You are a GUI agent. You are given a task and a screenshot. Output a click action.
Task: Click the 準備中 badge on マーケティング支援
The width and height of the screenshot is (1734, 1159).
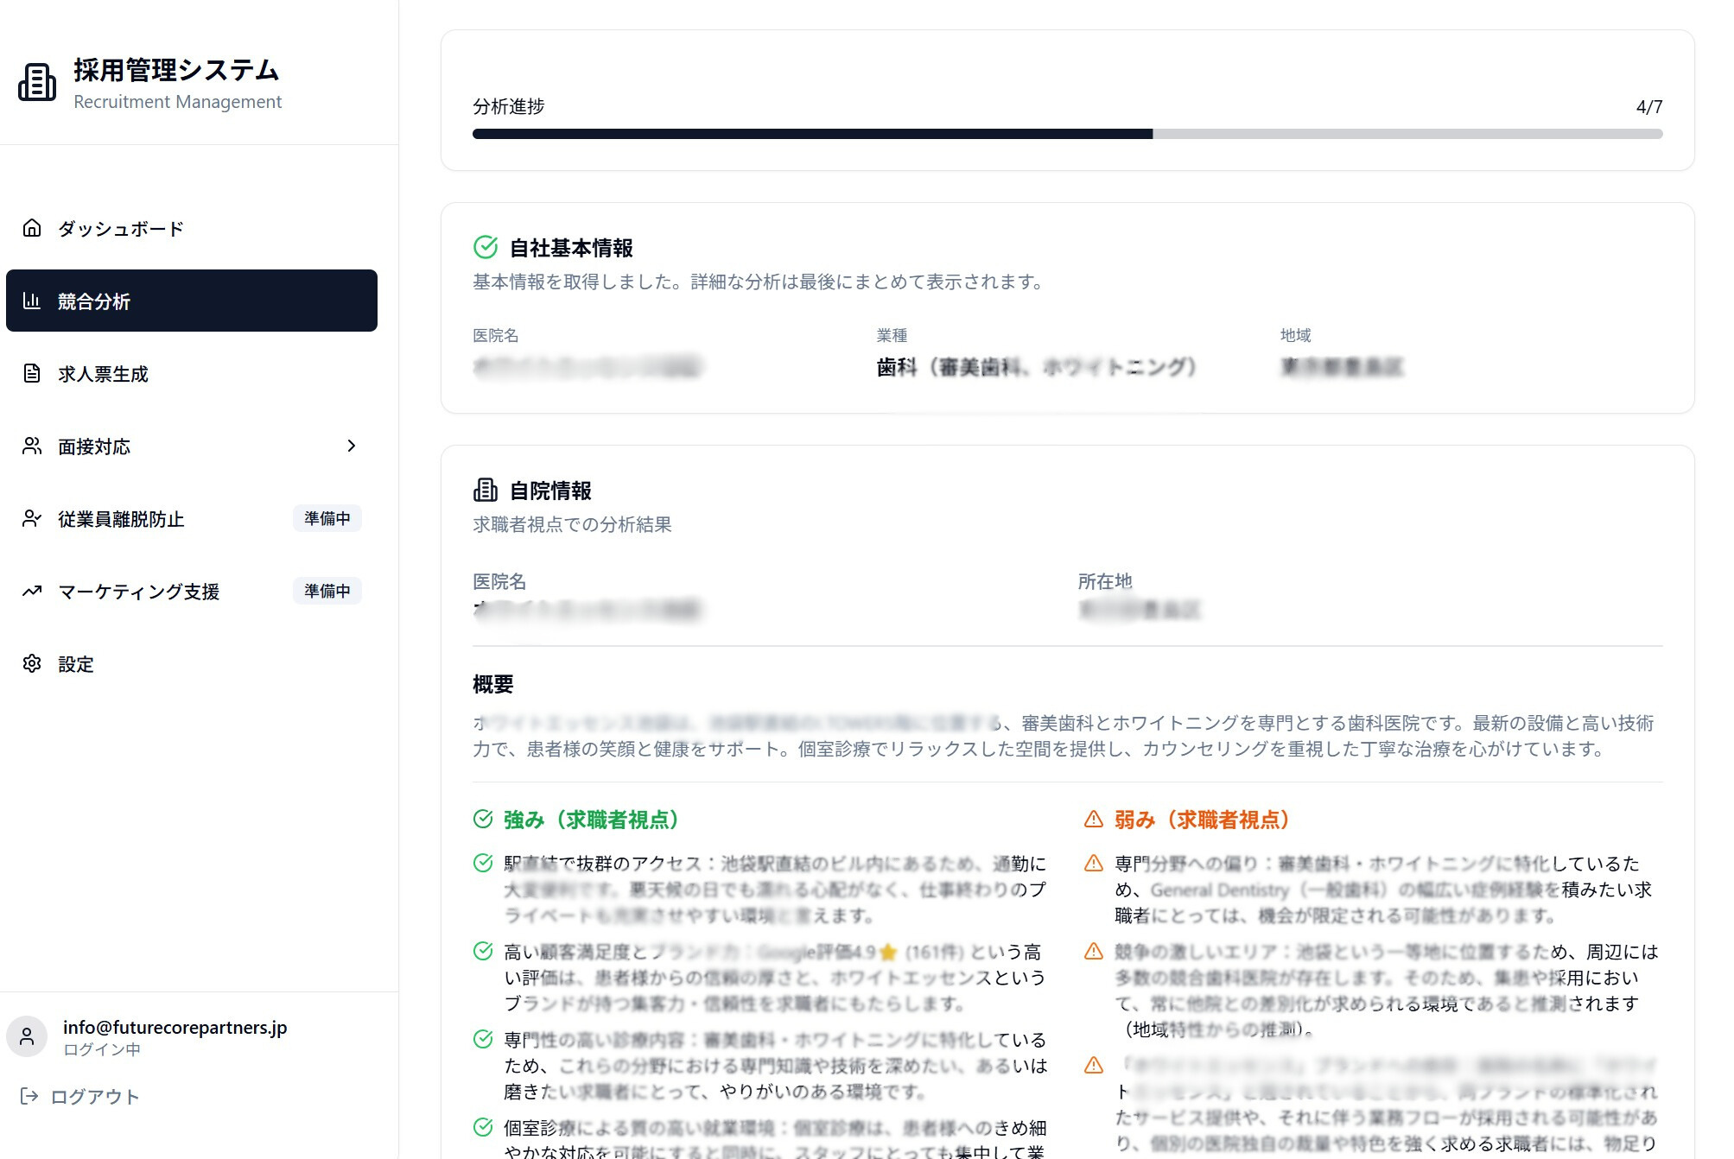click(327, 592)
